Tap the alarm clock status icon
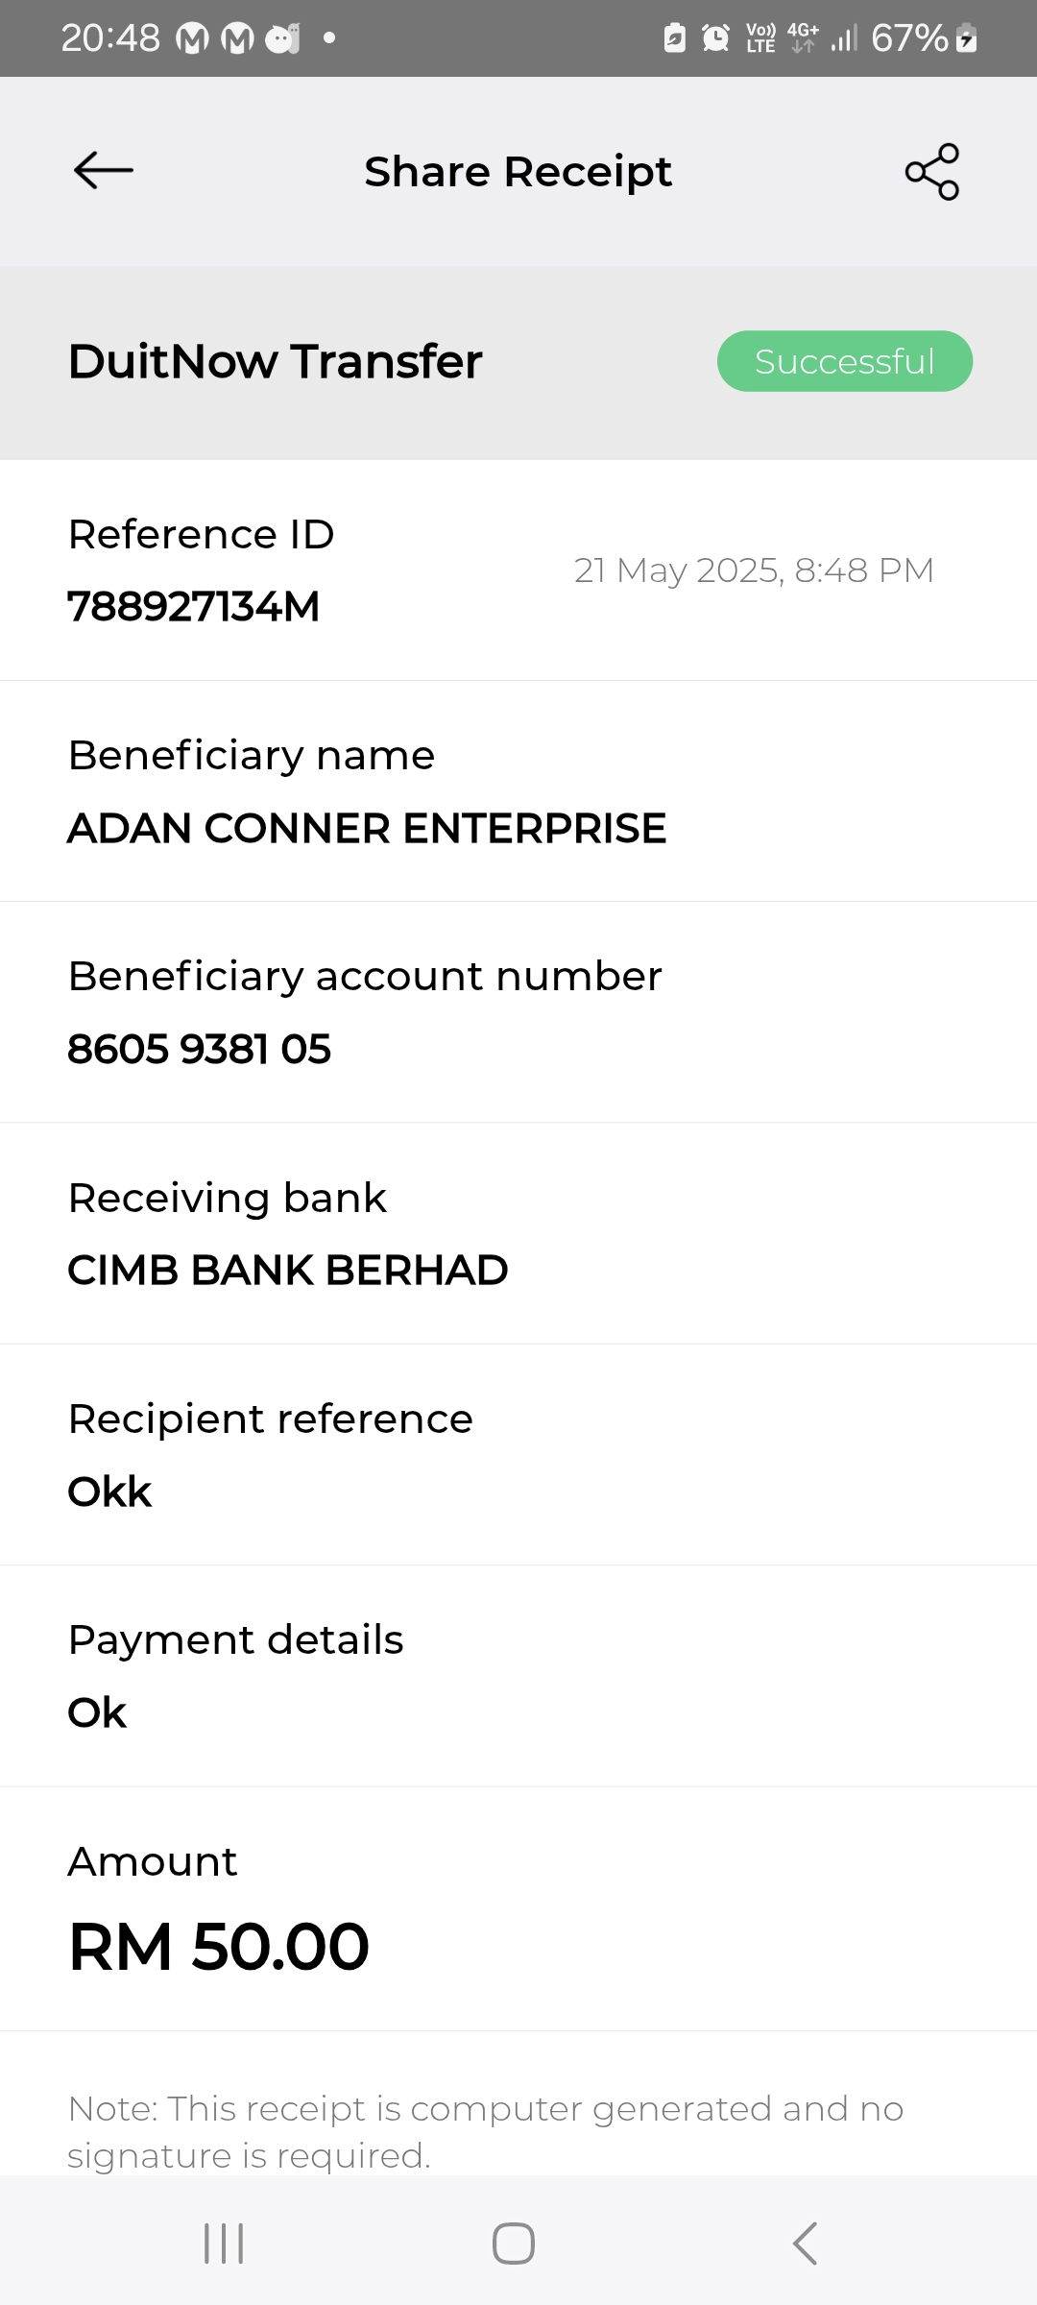 715,38
